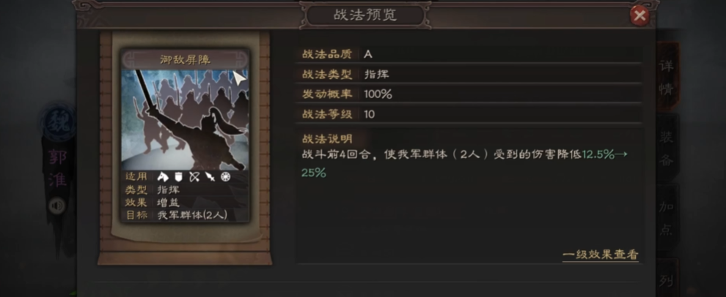Viewport: 726px width, 297px height.
Task: Close the 战法预览 dialog with red X
Action: click(x=640, y=16)
